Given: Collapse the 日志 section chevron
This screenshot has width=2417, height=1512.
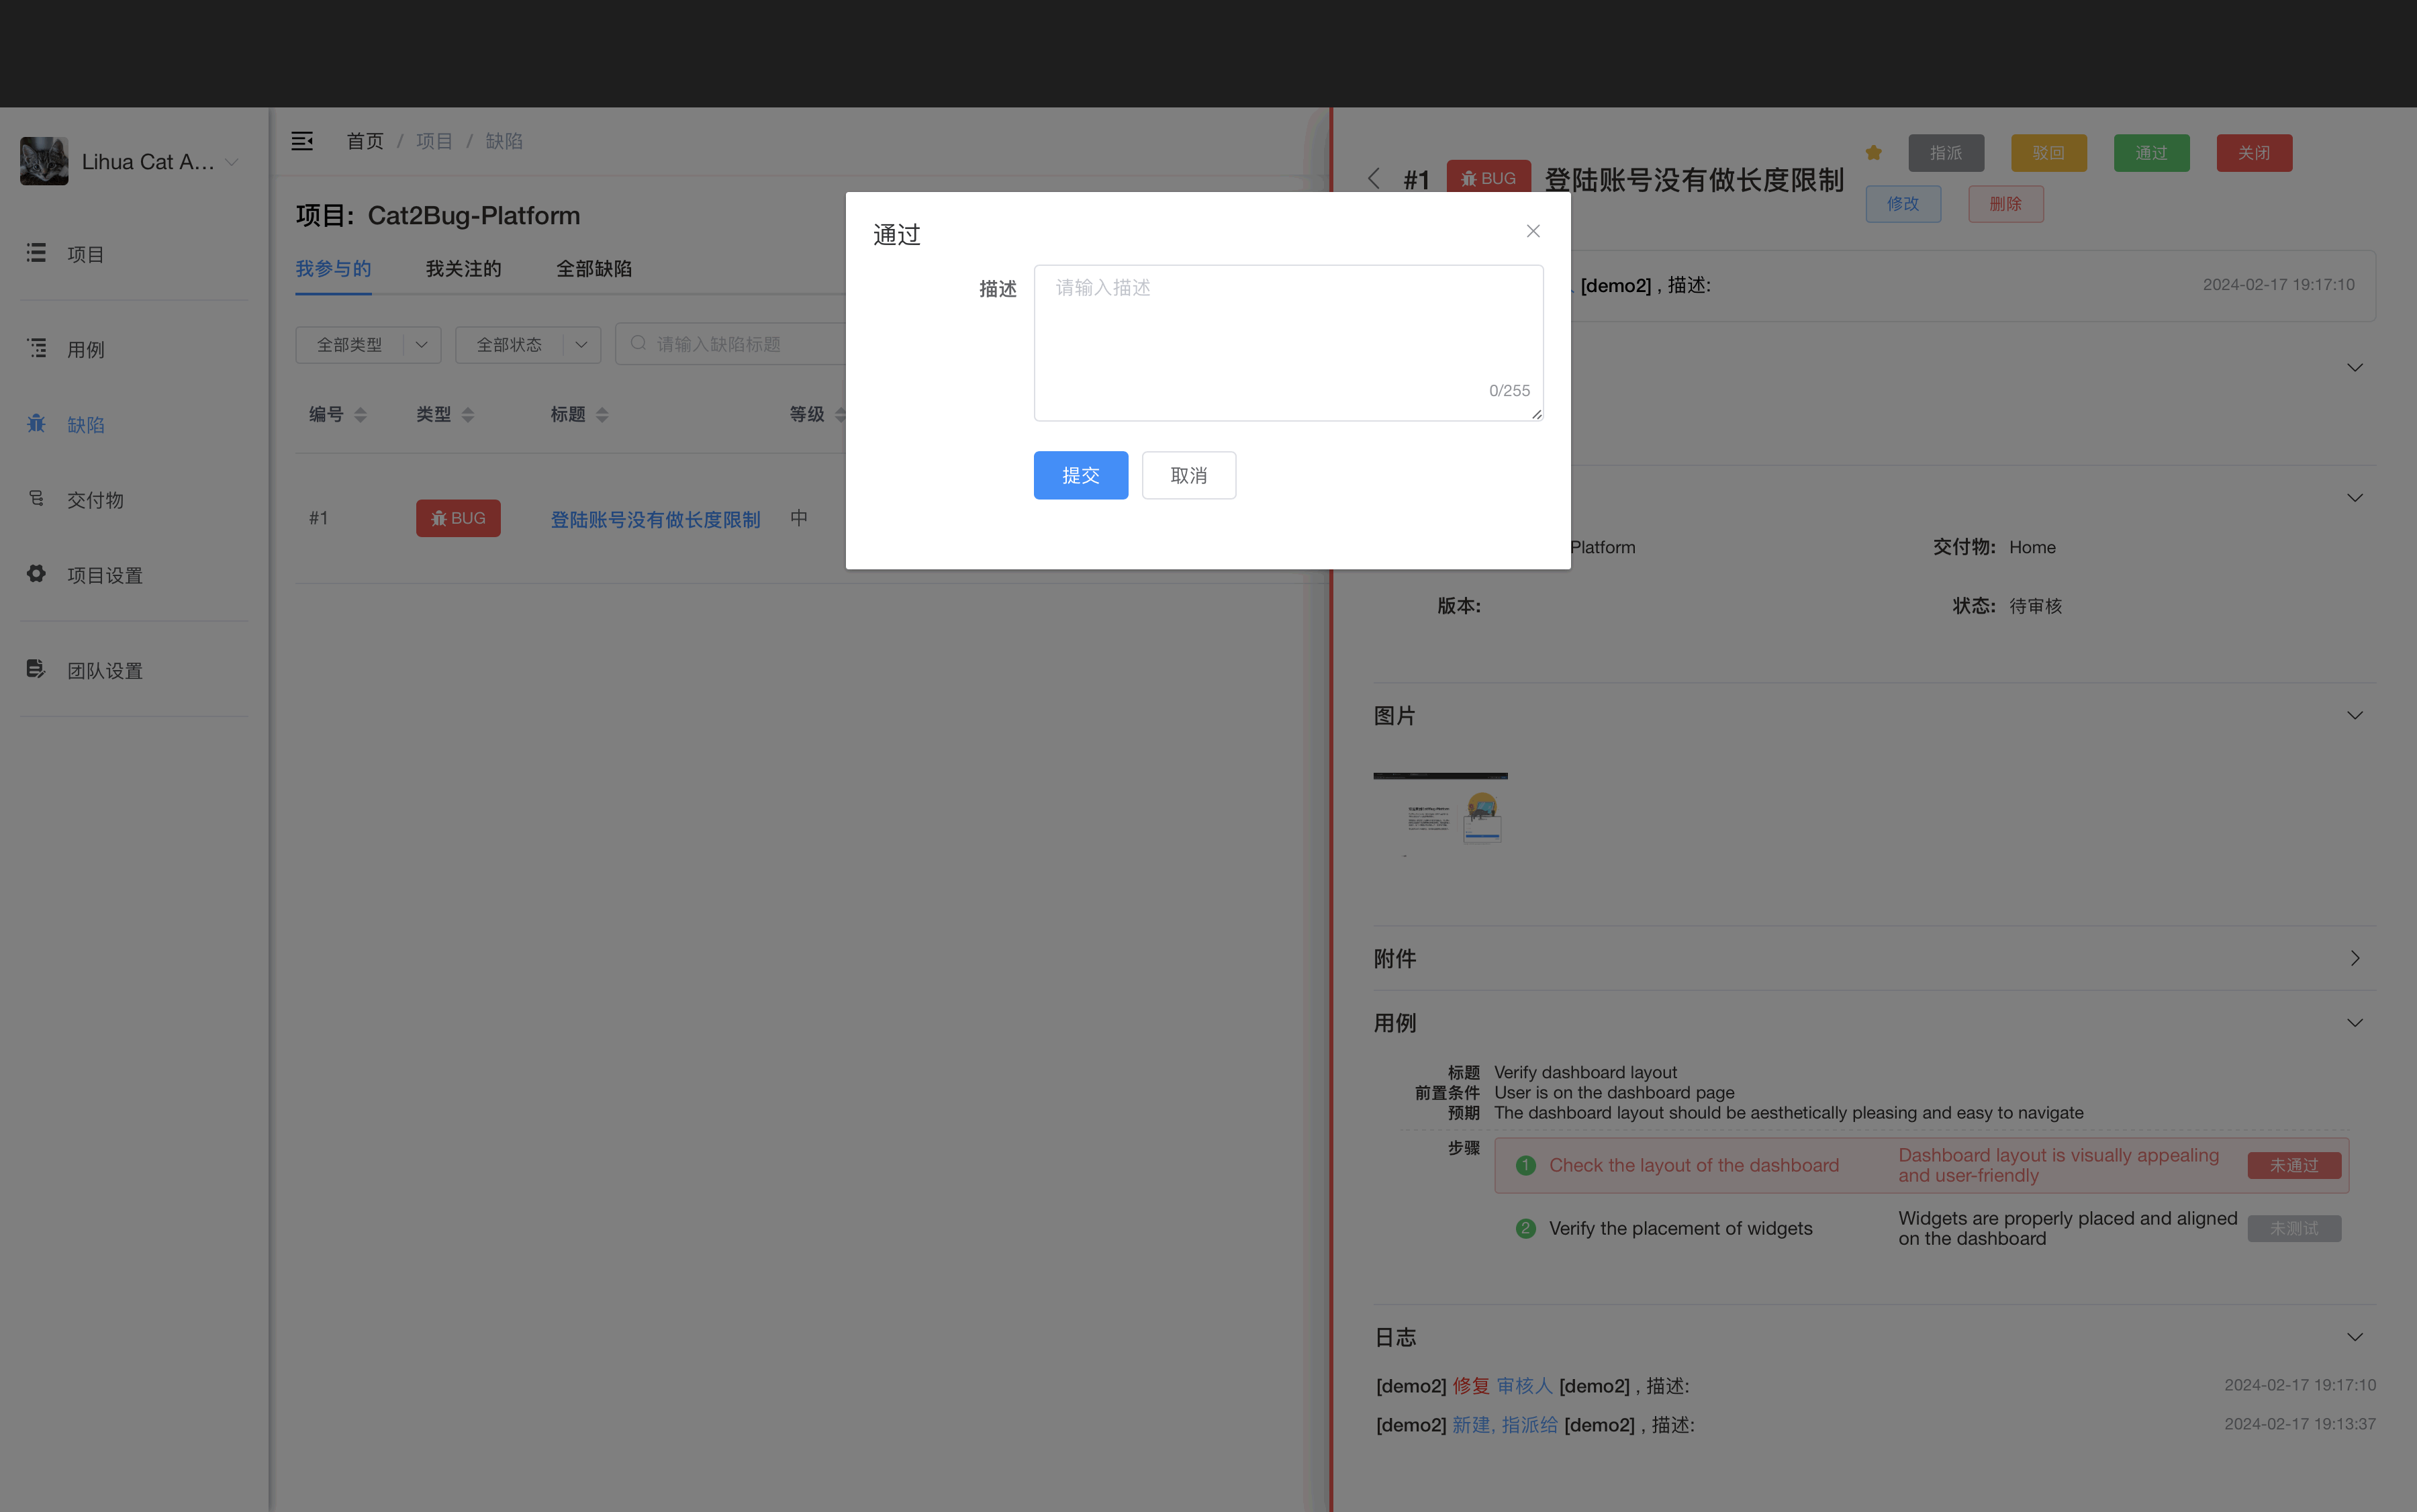Looking at the screenshot, I should point(2355,1337).
